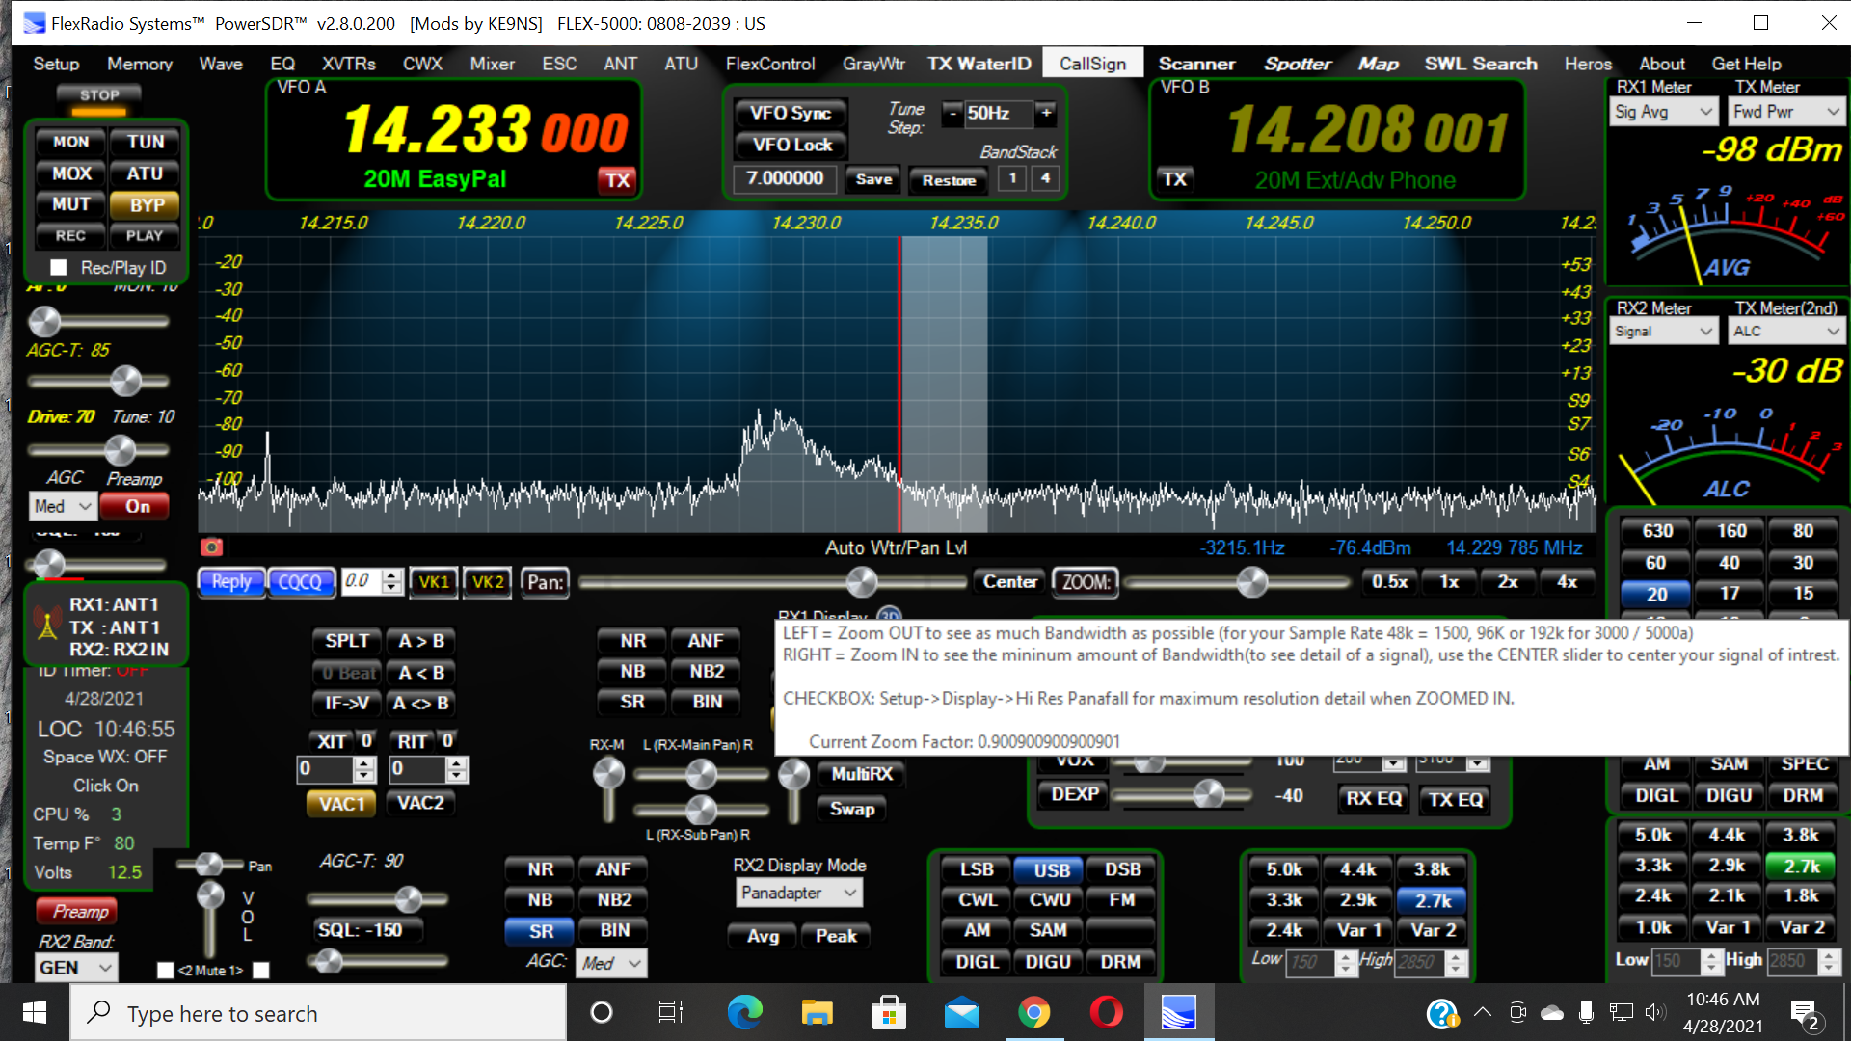This screenshot has height=1041, width=1851.
Task: Select band stack register 4
Action: (x=1045, y=178)
